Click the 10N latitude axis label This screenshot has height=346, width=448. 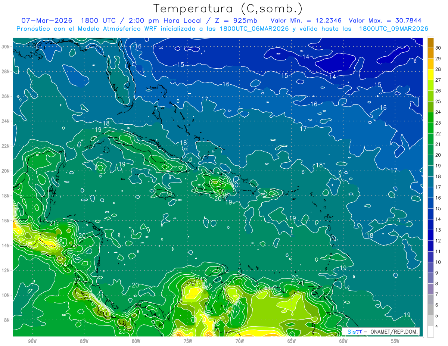pyautogui.click(x=6, y=295)
